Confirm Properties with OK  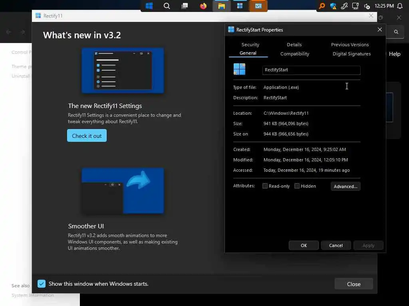[x=304, y=245]
